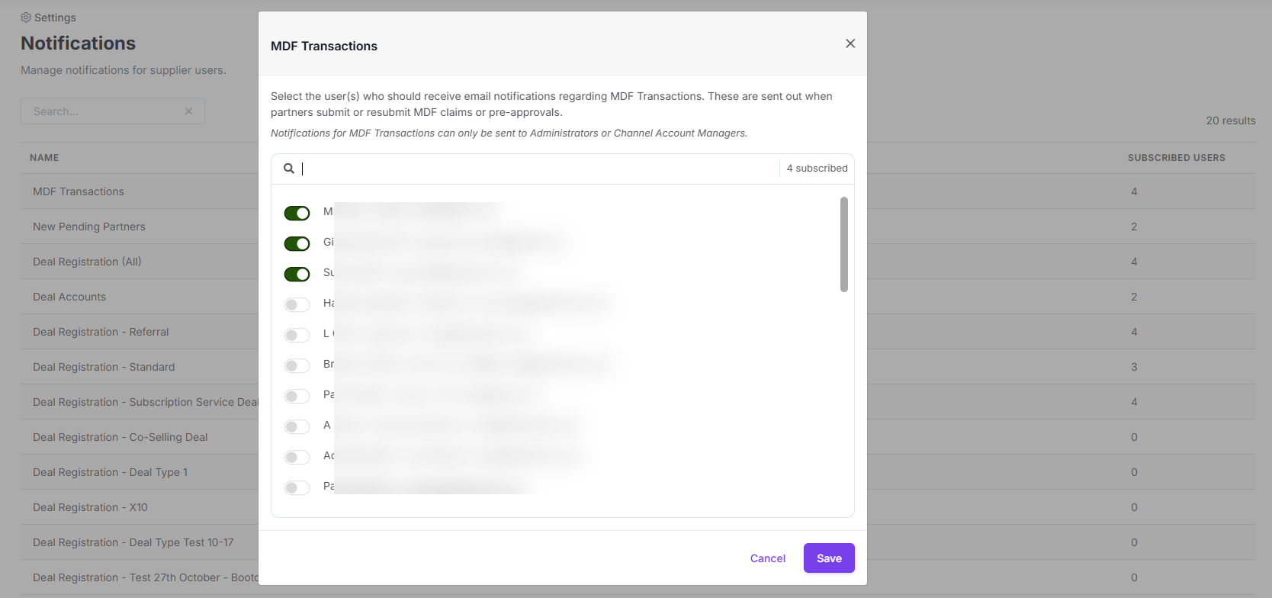The width and height of the screenshot is (1272, 598).
Task: Open the New Pending Partners notification row
Action: (x=88, y=227)
